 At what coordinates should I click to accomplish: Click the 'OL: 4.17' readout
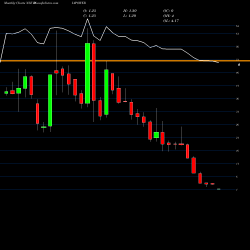pos(171,21)
